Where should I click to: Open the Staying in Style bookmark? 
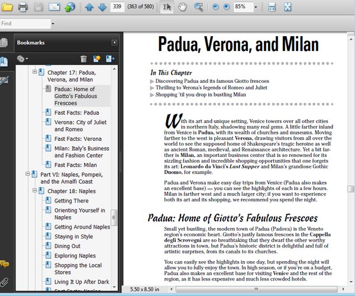(x=73, y=236)
